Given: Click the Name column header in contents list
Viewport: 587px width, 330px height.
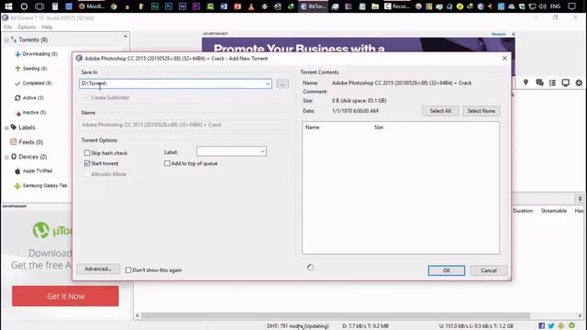Looking at the screenshot, I should [x=312, y=127].
